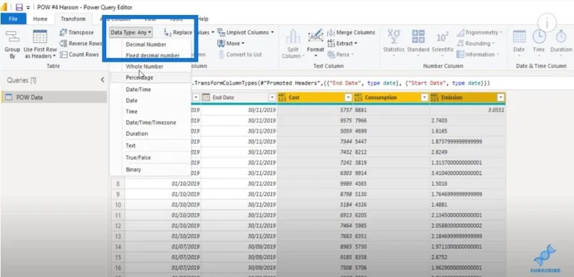Open Emission column filter dropdown

(x=500, y=98)
